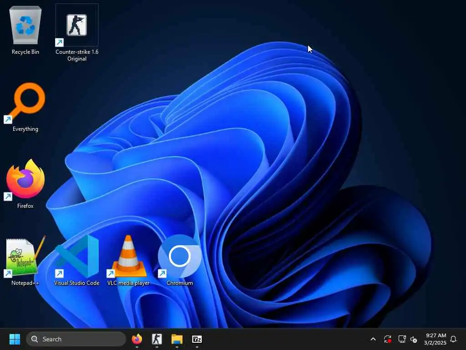This screenshot has width=466, height=350.
Task: Open the network display tray icon
Action: pyautogui.click(x=402, y=339)
